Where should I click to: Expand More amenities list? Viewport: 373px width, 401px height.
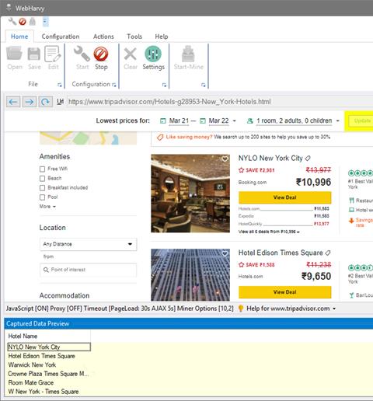tap(47, 207)
